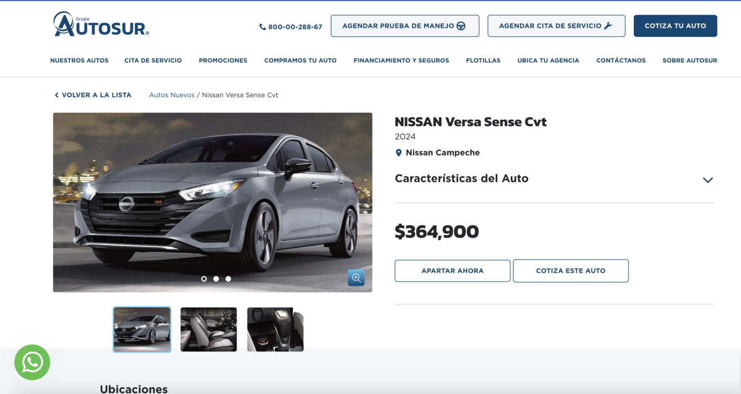Click Apartar Ahora button
The width and height of the screenshot is (741, 394).
click(452, 271)
